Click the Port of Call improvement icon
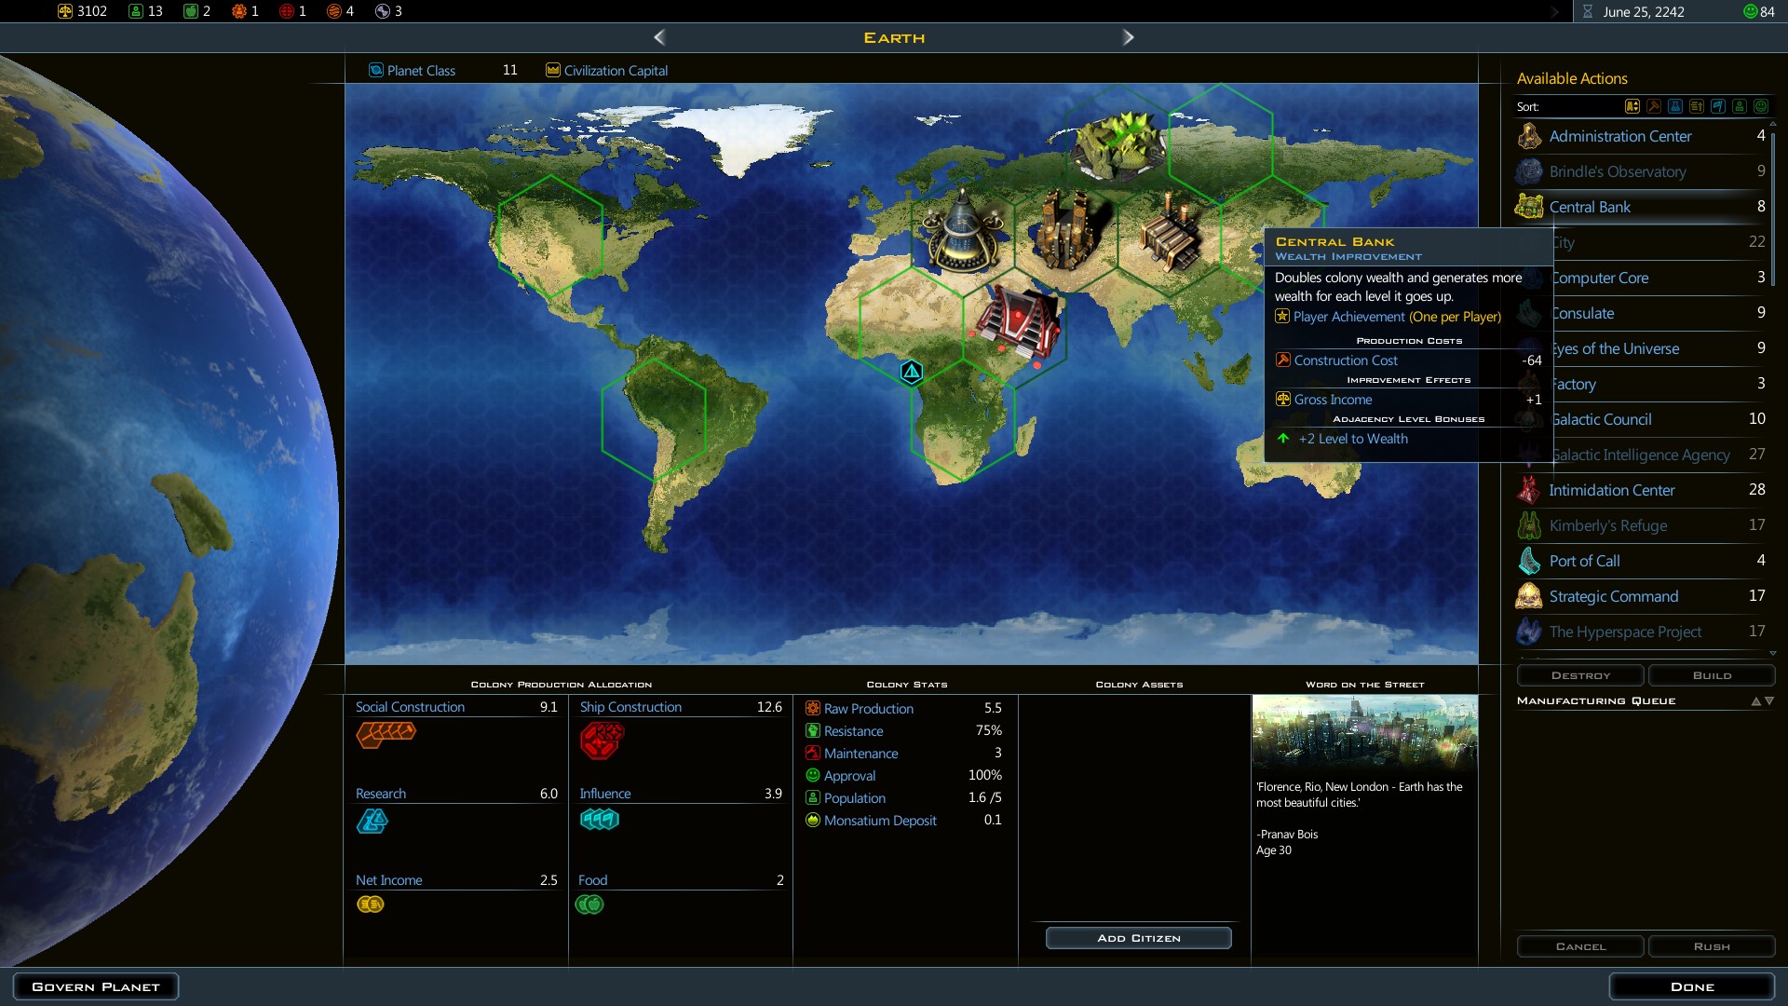 [x=1528, y=561]
